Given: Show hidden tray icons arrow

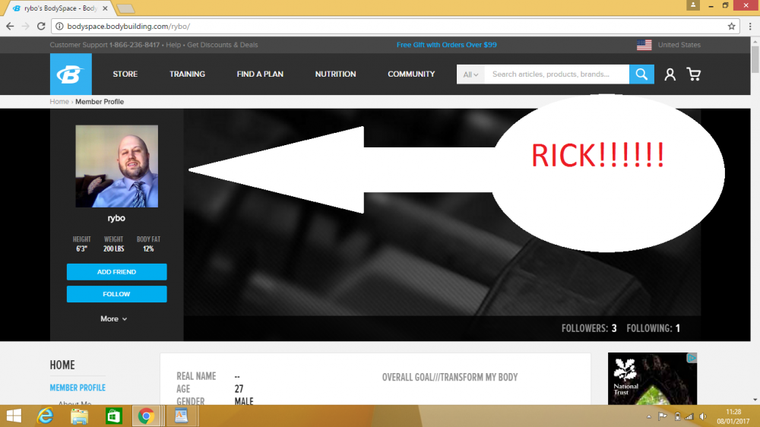Looking at the screenshot, I should [648, 417].
